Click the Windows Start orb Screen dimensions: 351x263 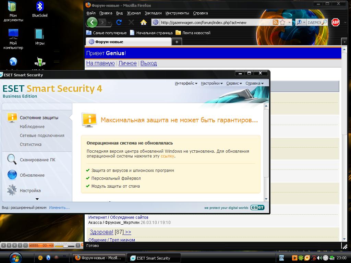(x=16, y=258)
